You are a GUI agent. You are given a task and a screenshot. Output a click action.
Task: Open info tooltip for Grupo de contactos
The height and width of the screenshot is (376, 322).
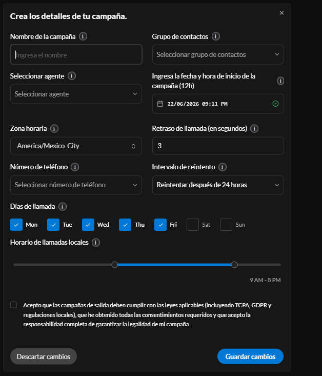point(215,36)
